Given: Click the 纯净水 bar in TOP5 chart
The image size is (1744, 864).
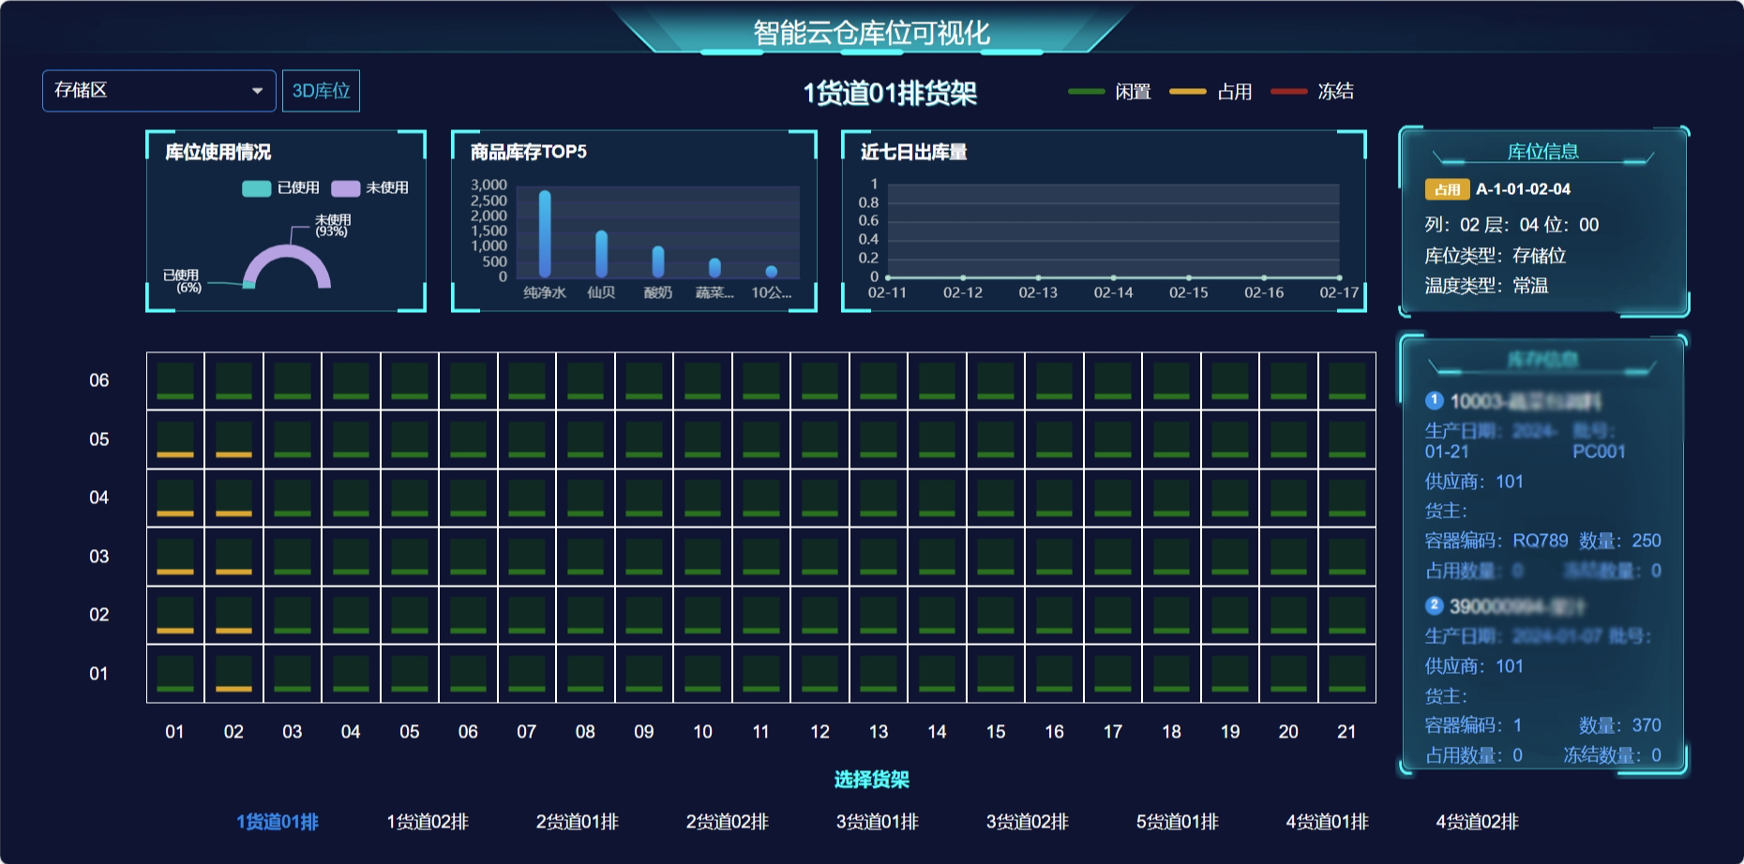Looking at the screenshot, I should pyautogui.click(x=545, y=234).
